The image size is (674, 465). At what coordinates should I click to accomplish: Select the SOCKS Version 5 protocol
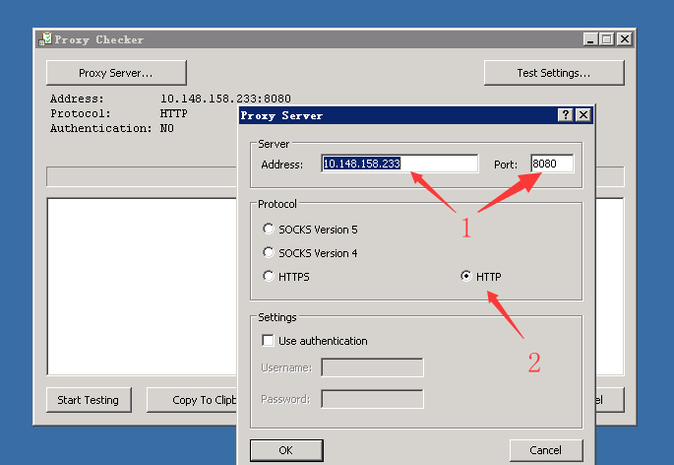coord(269,229)
